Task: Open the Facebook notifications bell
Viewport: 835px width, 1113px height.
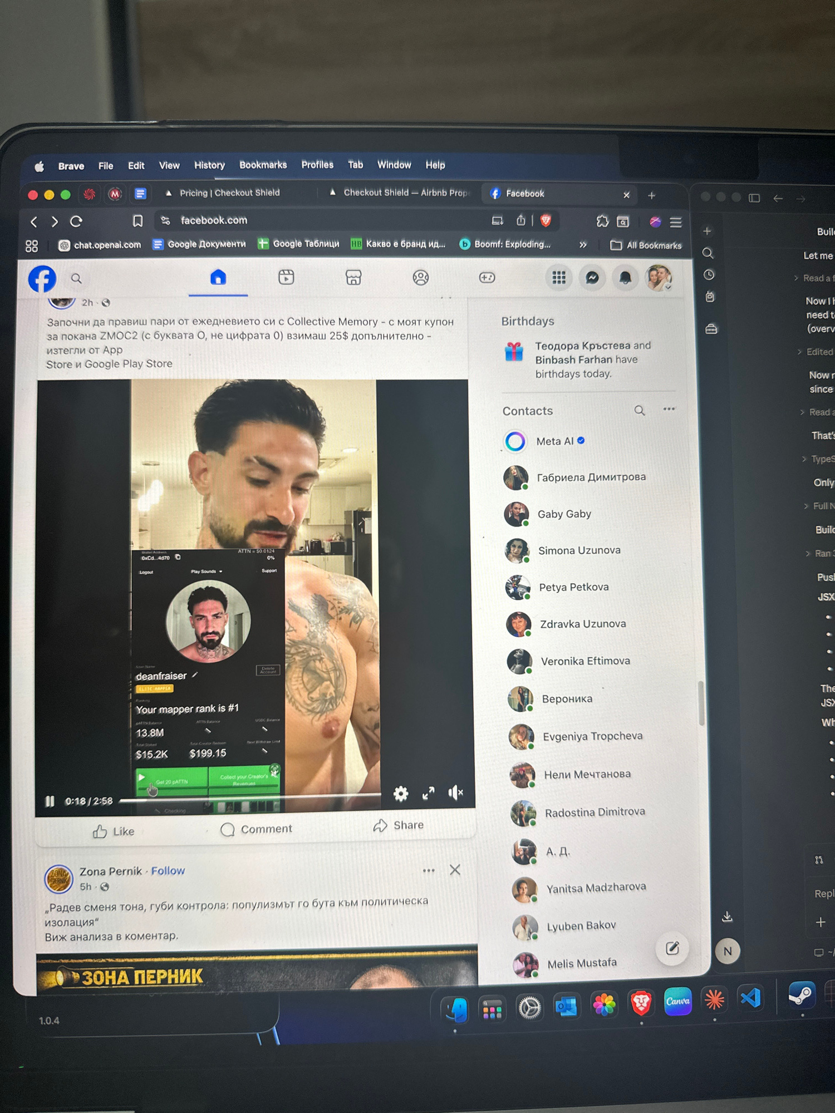Action: tap(625, 278)
